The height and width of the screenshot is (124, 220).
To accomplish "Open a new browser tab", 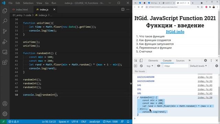I will pyautogui.click(x=192, y=3).
